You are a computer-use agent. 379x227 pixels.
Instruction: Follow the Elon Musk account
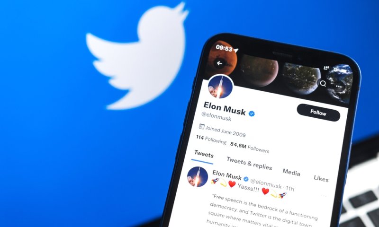(318, 113)
